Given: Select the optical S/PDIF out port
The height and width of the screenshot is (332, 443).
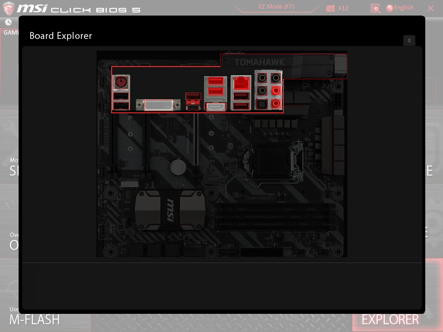Looking at the screenshot, I should point(262,104).
